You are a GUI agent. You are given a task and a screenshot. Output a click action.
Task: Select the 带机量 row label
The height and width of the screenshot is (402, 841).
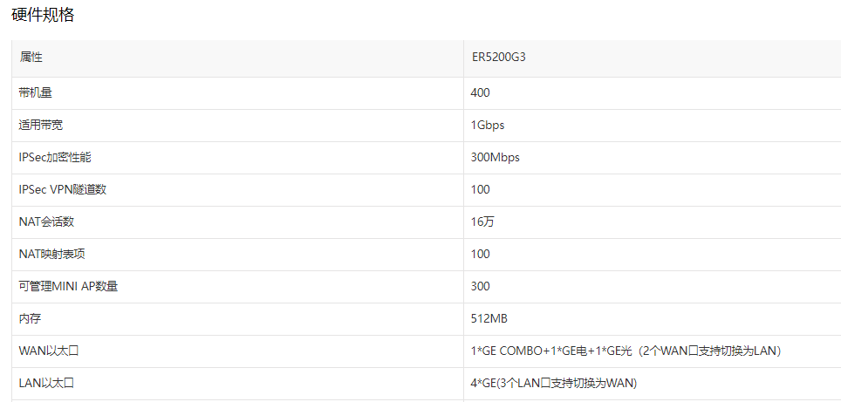pyautogui.click(x=36, y=92)
